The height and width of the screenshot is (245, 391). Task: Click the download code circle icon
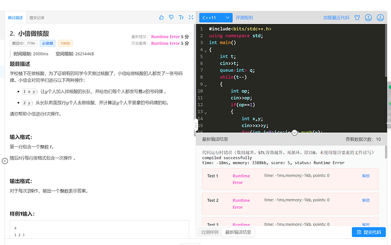(x=380, y=18)
